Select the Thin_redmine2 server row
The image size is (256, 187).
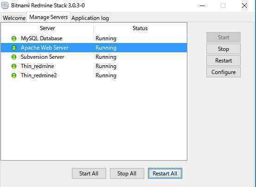[x=94, y=75]
